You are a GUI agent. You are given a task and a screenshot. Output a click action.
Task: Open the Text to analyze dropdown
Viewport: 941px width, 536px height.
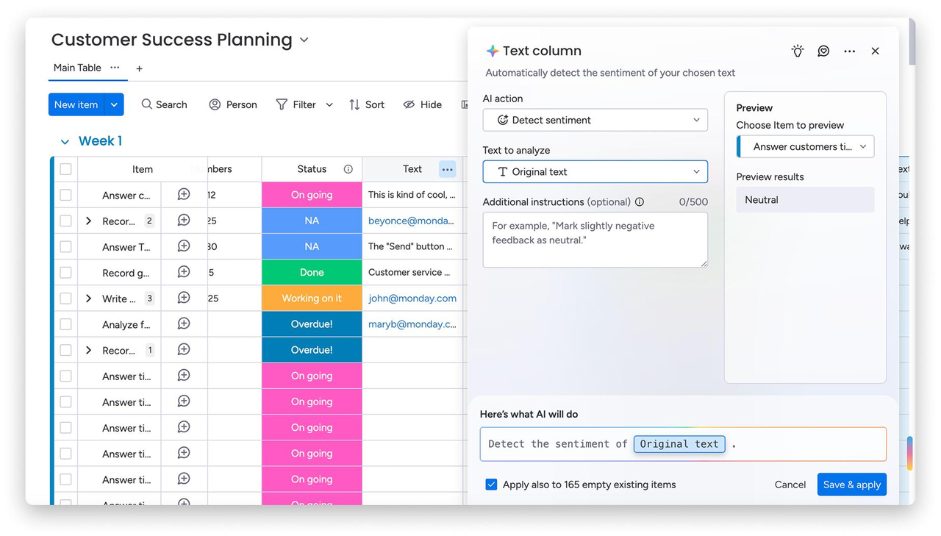[x=595, y=171]
